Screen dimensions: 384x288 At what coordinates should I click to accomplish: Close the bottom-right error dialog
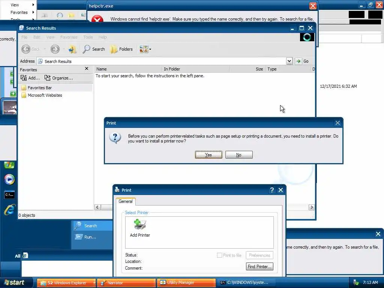pos(378,234)
